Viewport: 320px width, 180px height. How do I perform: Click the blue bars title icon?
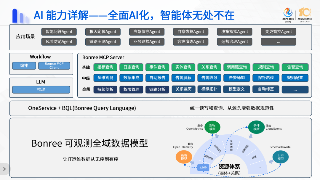pyautogui.click(x=20, y=16)
